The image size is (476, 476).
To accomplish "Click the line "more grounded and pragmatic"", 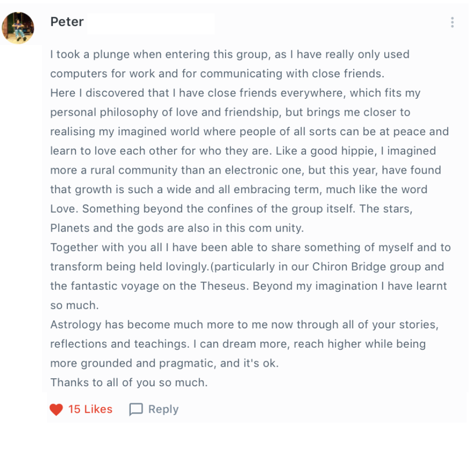I will click(x=164, y=363).
